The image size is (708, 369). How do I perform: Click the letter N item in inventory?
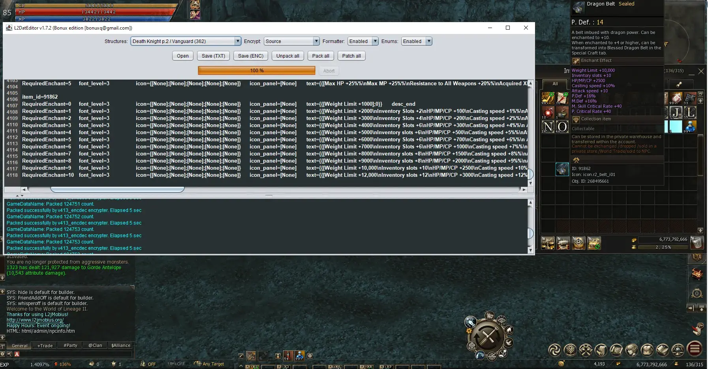click(548, 126)
